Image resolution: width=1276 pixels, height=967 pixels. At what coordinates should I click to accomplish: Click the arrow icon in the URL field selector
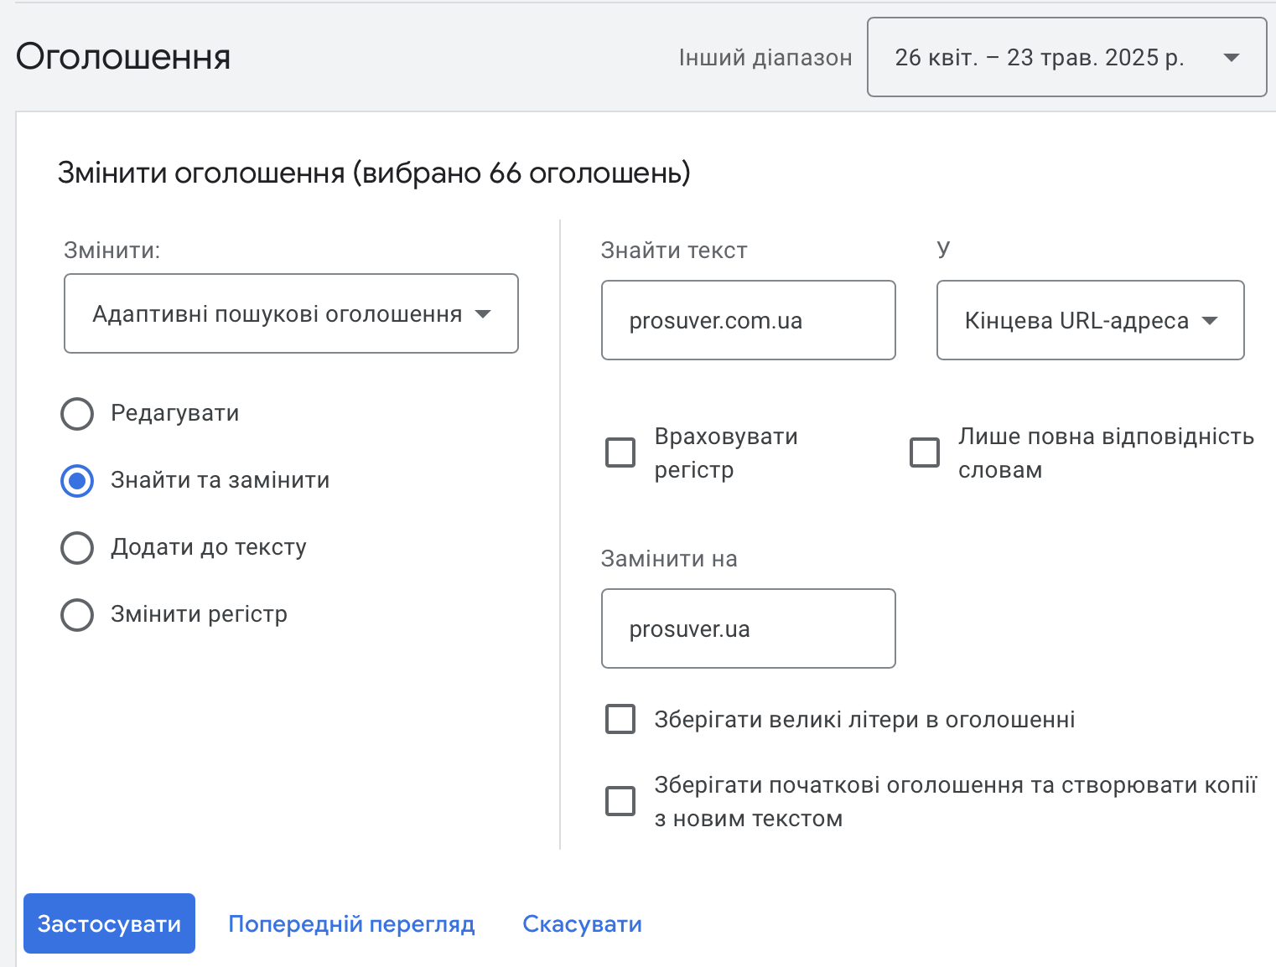[1210, 320]
